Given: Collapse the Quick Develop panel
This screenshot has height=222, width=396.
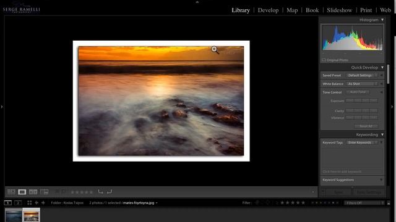Looking at the screenshot, I should pyautogui.click(x=382, y=67).
